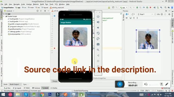Click the Search Everywhere magnifier icon
The width and height of the screenshot is (174, 97).
coord(166,8)
